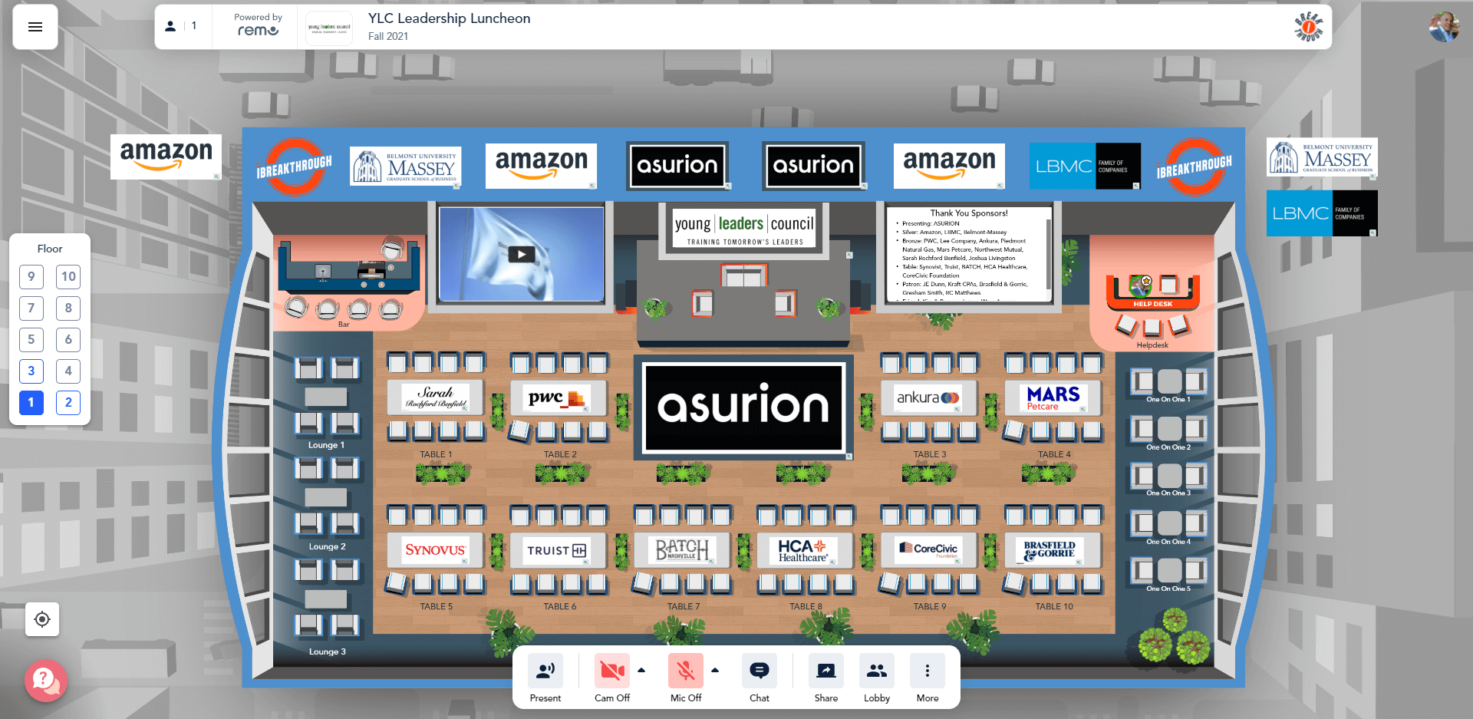Join One On One 3 seat

pos(1168,476)
